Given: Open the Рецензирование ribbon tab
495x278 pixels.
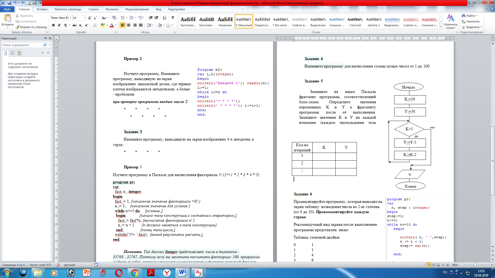Looking at the screenshot, I should pyautogui.click(x=137, y=9).
